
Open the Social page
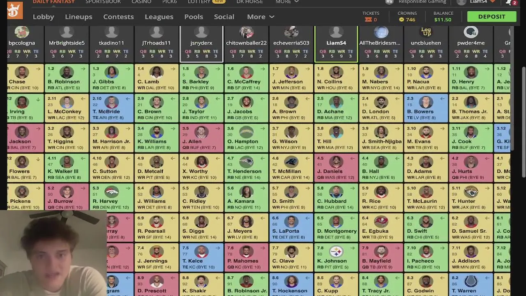(224, 16)
